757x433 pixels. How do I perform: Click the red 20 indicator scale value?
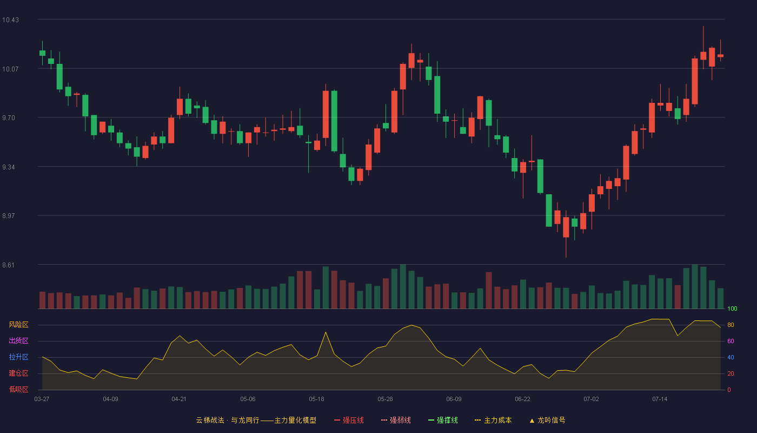pyautogui.click(x=731, y=374)
